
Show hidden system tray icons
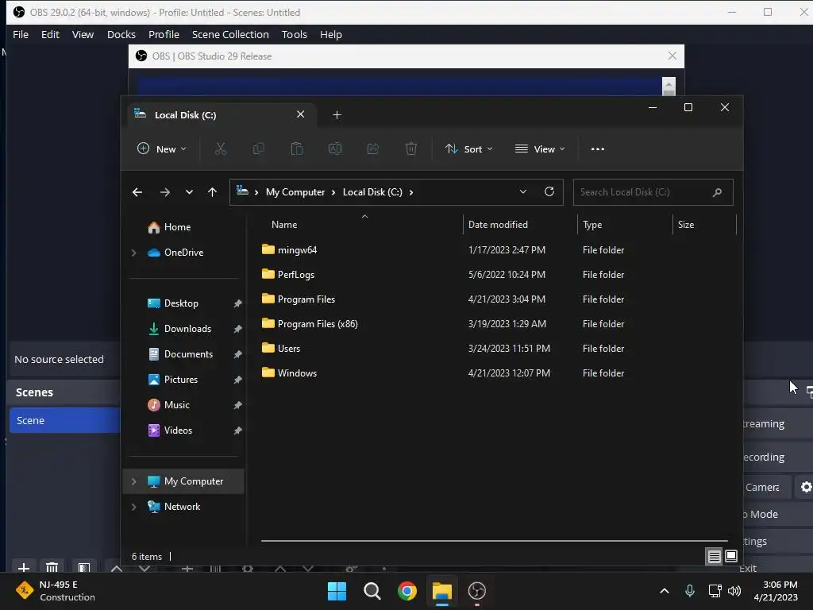[x=665, y=591]
